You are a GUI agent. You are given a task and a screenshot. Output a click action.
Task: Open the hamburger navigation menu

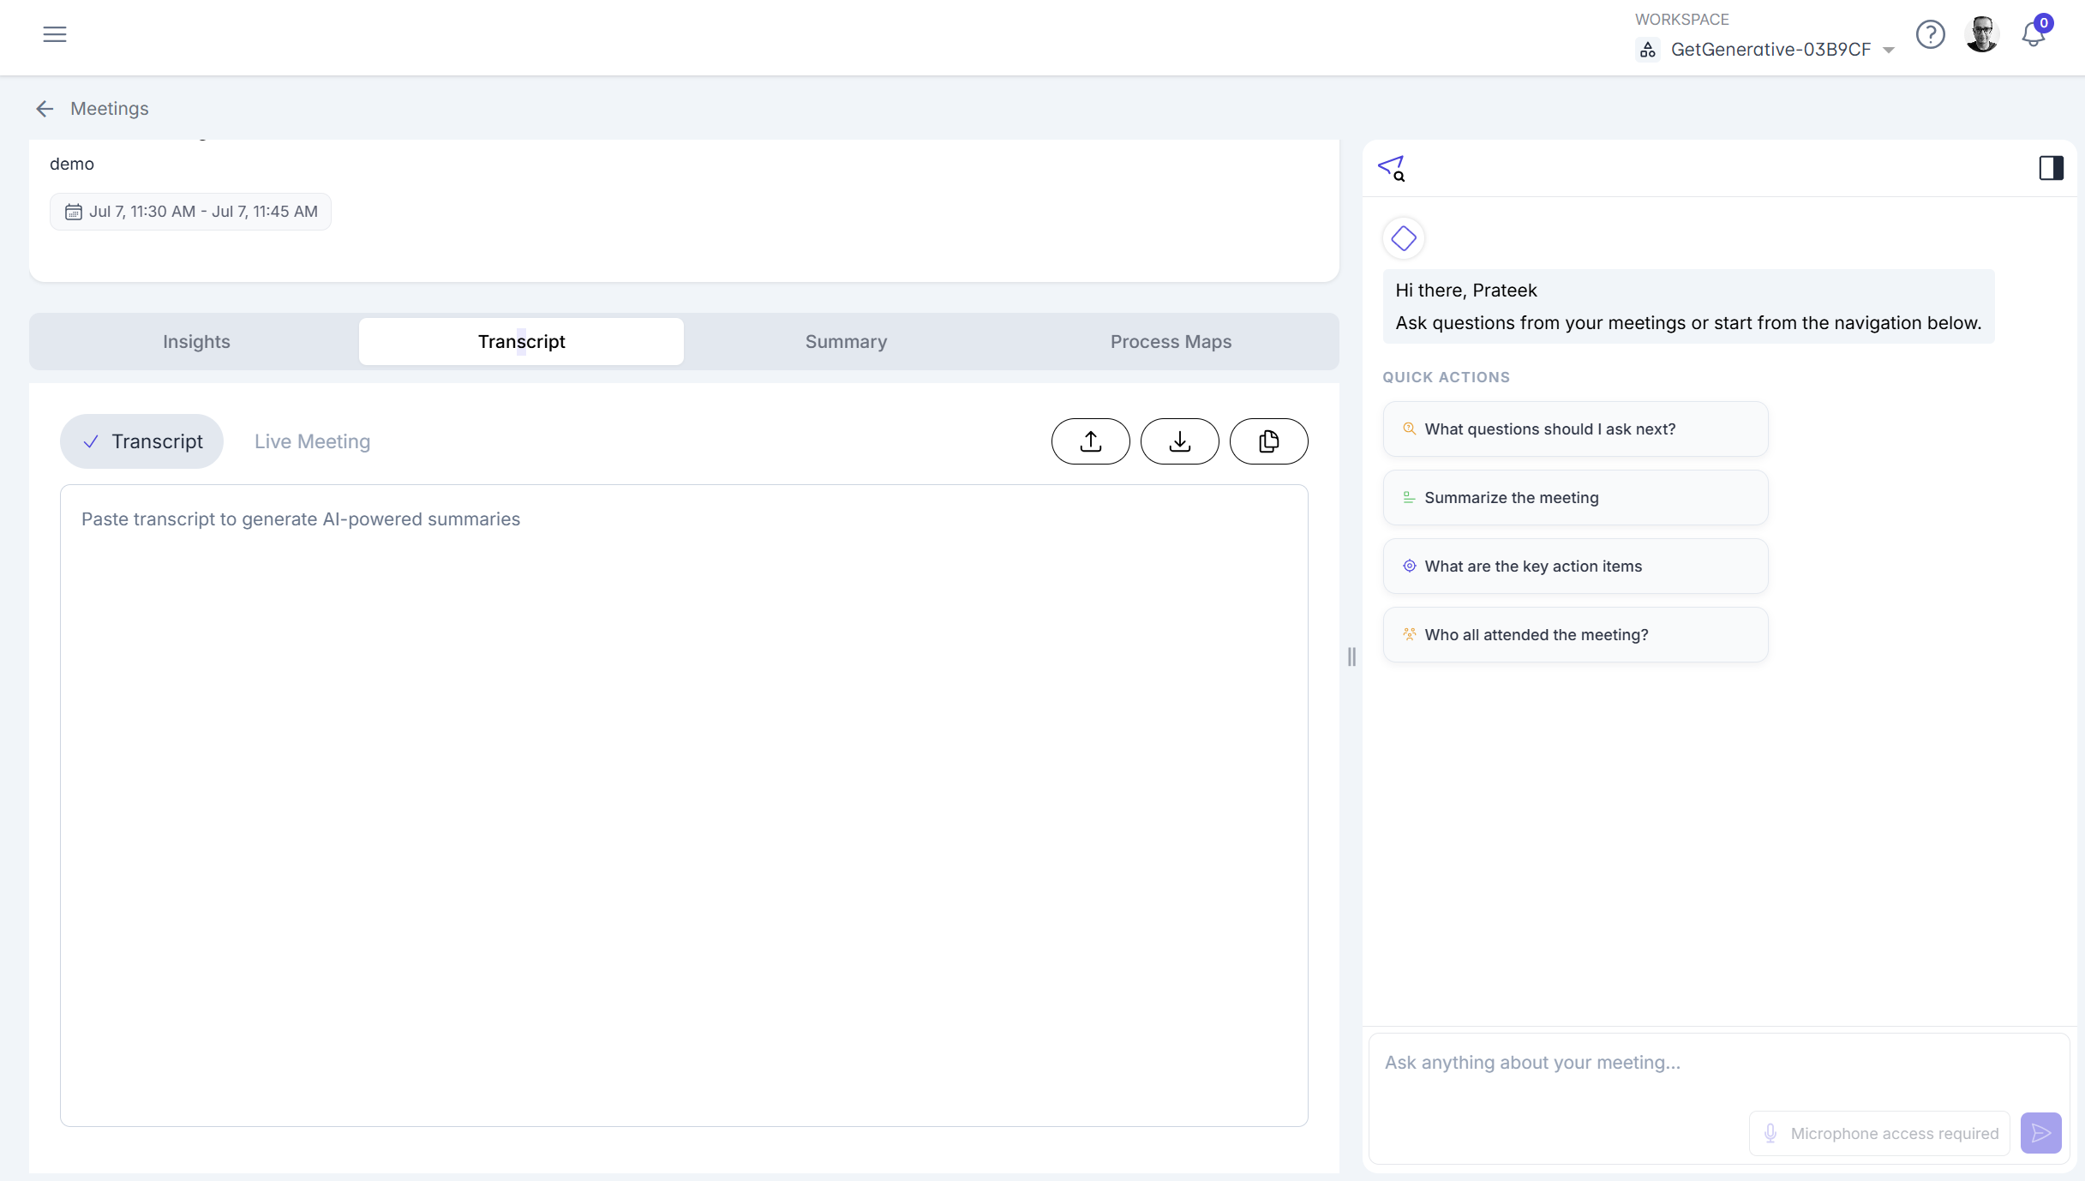pos(55,34)
